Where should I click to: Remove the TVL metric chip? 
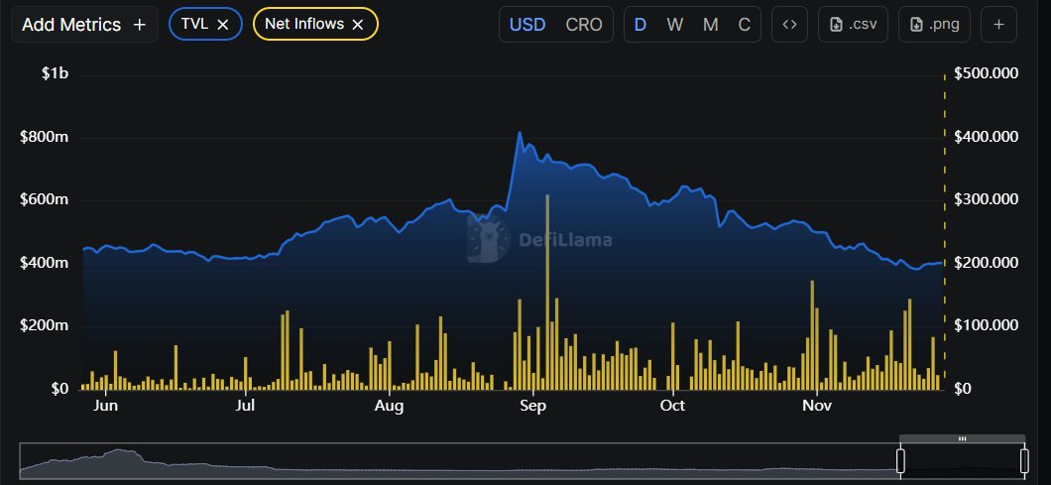coord(223,25)
